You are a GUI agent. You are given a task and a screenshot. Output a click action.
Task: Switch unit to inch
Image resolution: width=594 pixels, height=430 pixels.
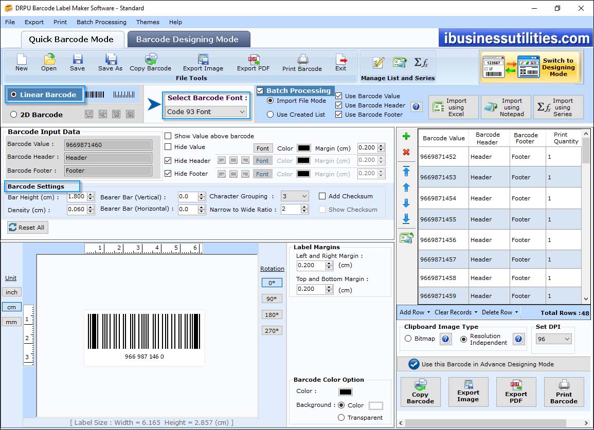pyautogui.click(x=11, y=292)
